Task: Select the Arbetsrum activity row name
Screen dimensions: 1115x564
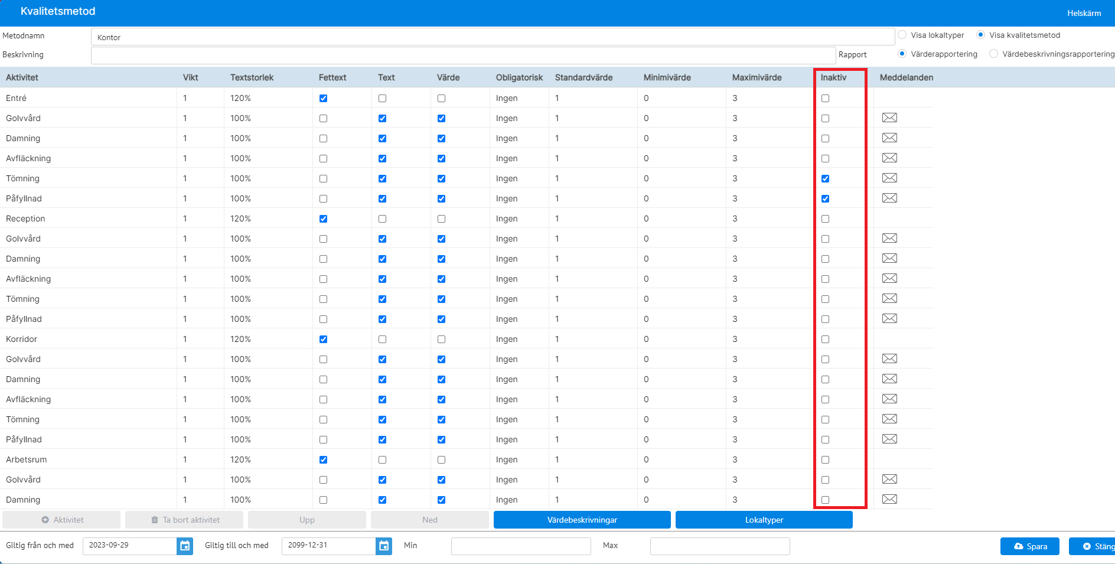Action: point(26,459)
